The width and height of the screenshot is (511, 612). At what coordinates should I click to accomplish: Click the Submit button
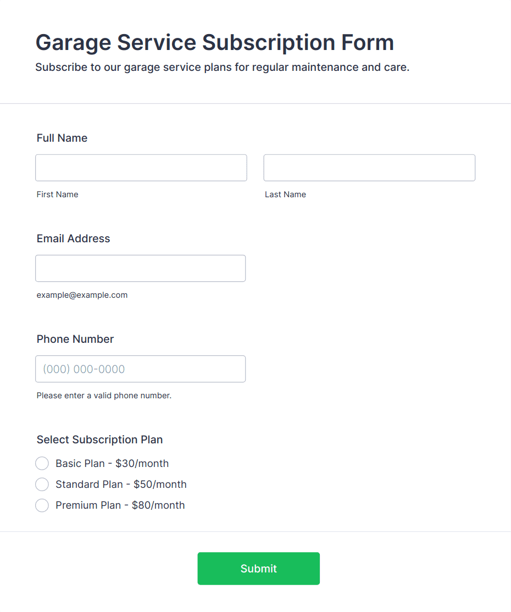258,569
